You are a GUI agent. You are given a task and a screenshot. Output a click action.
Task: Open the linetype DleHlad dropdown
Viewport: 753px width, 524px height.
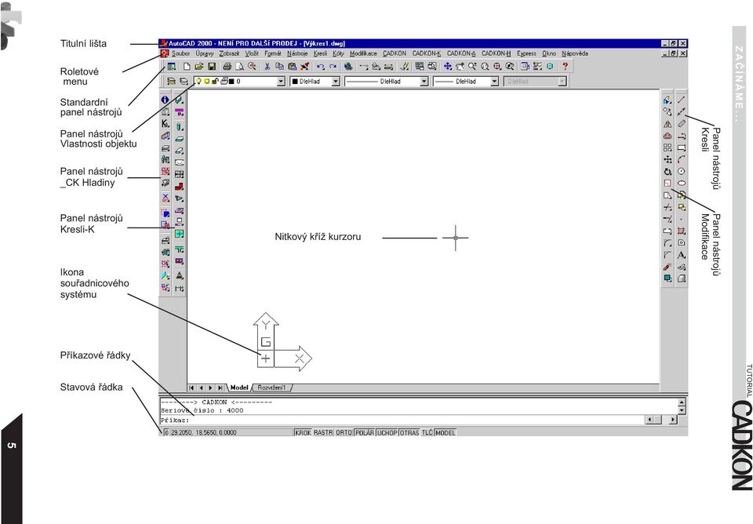pyautogui.click(x=424, y=82)
